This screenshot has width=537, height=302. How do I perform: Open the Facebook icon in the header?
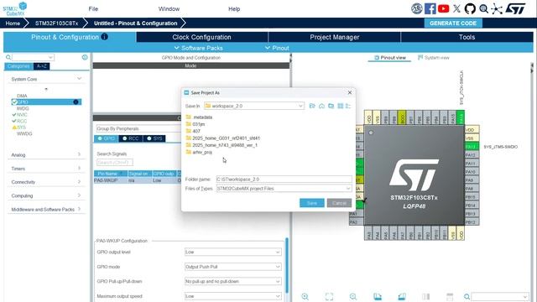[x=430, y=8]
